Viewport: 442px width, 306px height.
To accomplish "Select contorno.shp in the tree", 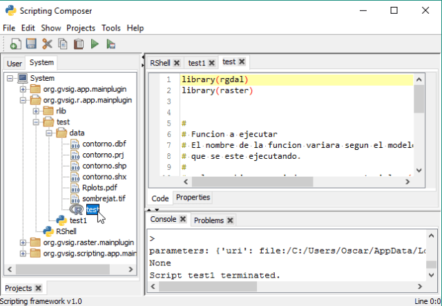I will point(104,166).
